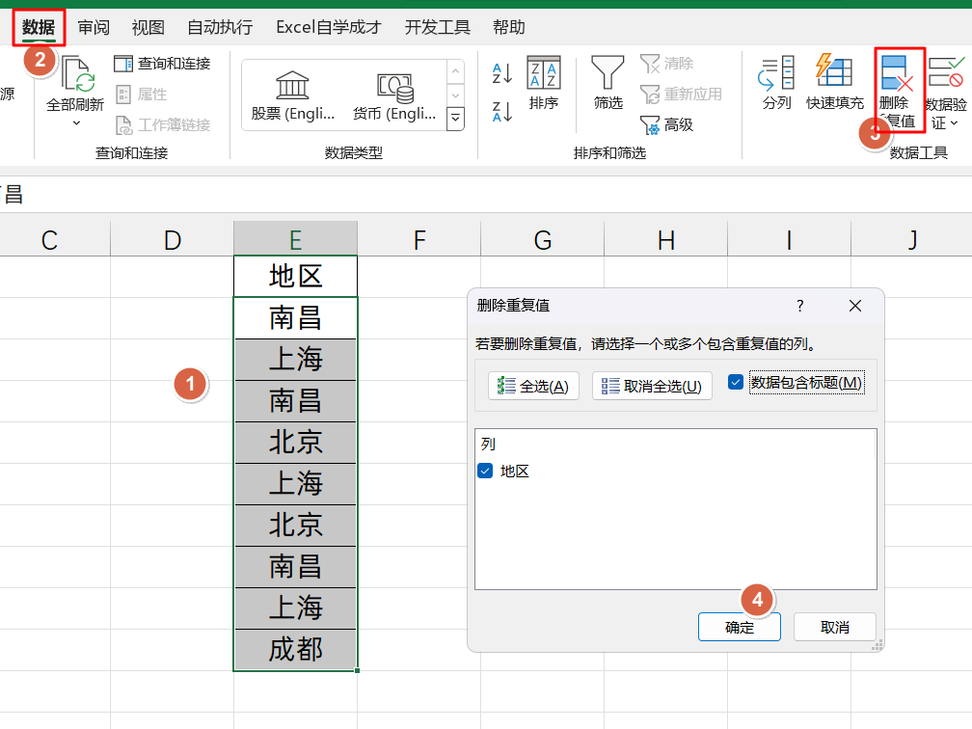
Task: Select column E header
Action: pos(296,239)
